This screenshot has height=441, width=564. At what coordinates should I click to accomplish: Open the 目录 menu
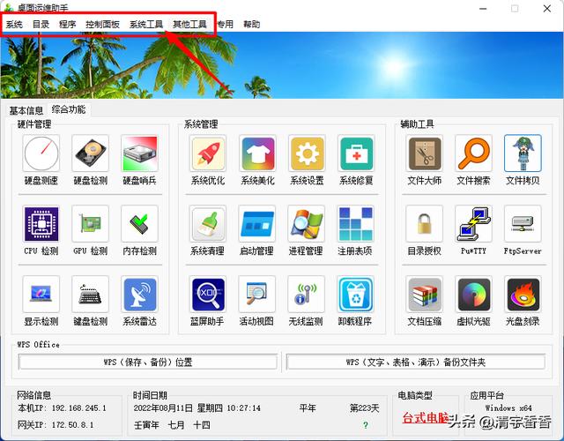(41, 24)
